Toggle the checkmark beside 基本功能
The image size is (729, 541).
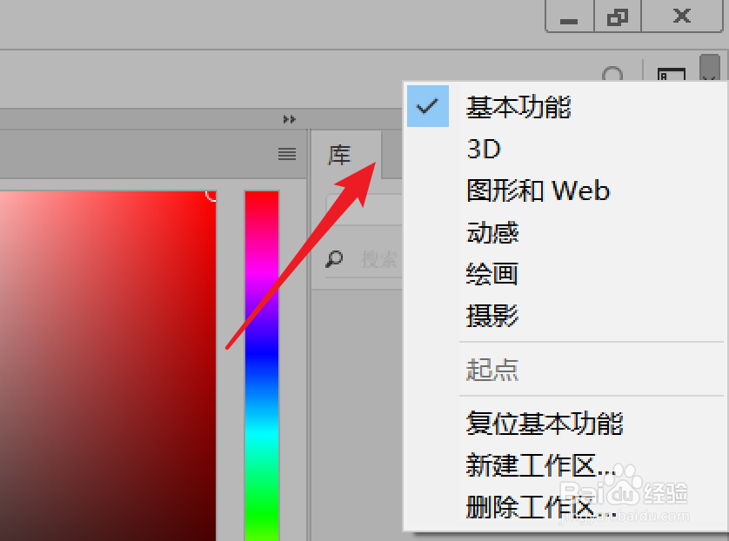pyautogui.click(x=428, y=106)
